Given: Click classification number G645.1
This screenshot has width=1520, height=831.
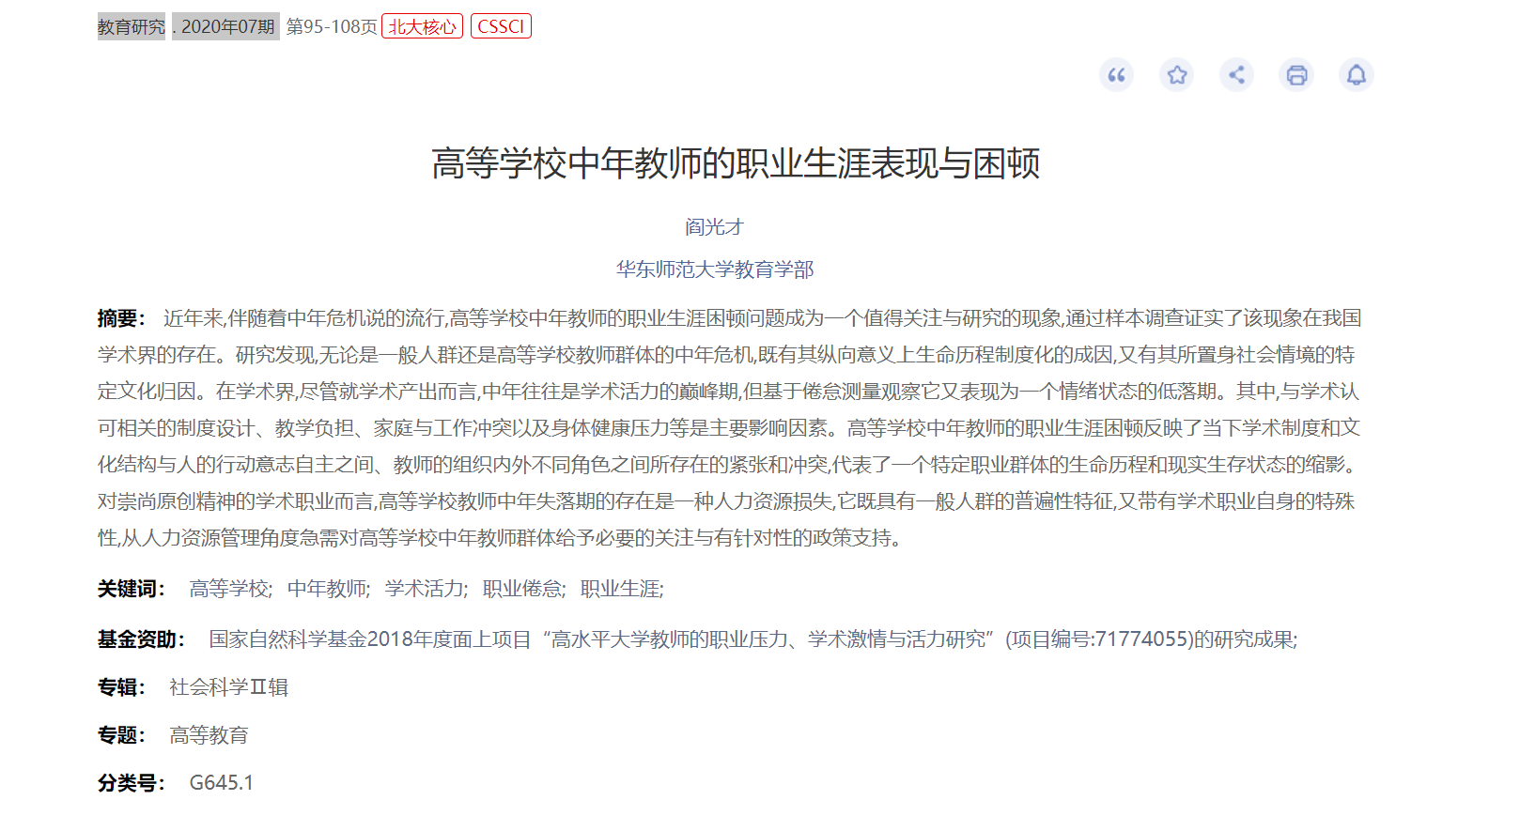Looking at the screenshot, I should (222, 783).
